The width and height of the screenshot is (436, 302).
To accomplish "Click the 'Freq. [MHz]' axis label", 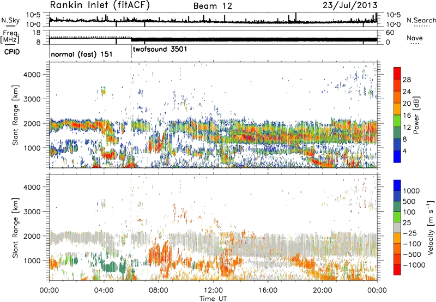I will (10, 37).
